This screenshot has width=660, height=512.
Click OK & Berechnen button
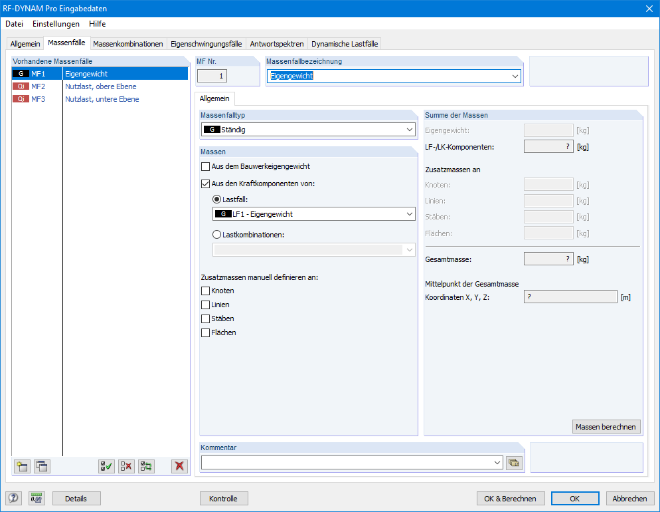pos(510,499)
